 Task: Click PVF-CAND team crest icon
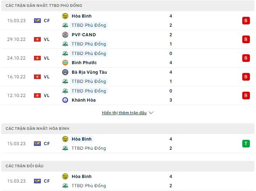click(65, 35)
